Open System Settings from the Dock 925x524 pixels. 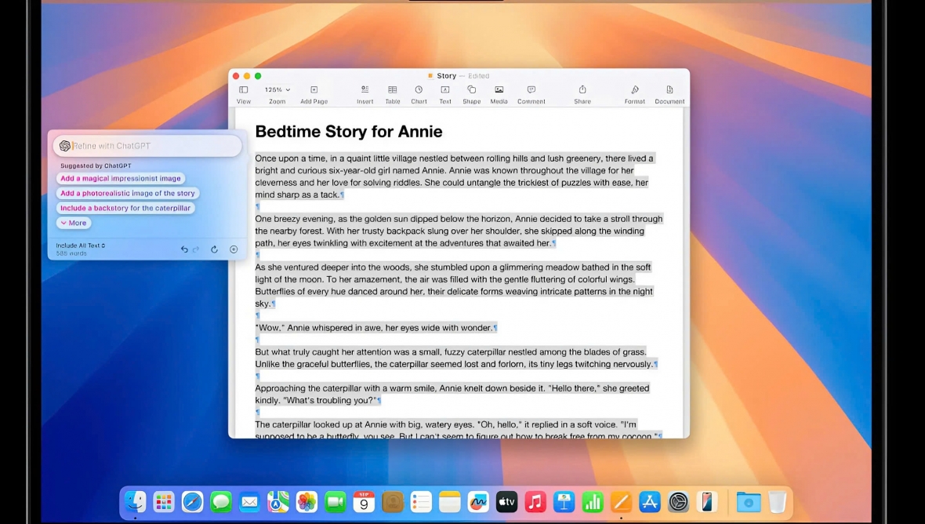pos(678,502)
